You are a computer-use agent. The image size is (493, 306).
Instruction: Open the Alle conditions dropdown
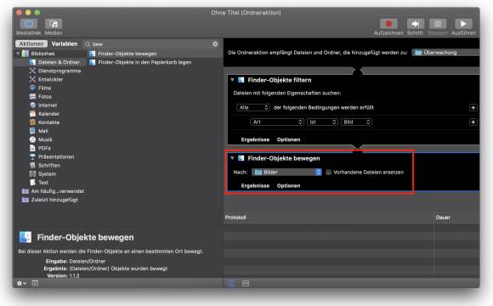pyautogui.click(x=253, y=108)
